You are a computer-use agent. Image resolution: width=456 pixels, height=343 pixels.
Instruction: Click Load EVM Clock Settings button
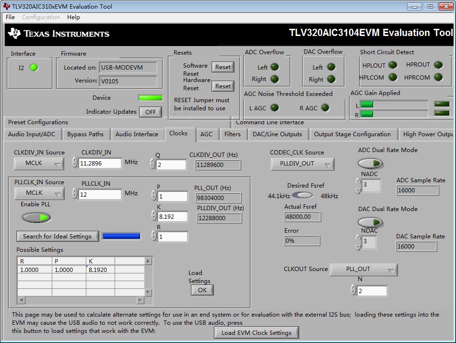pos(256,332)
